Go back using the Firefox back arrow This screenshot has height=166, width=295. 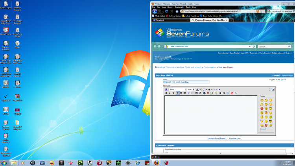click(x=155, y=11)
